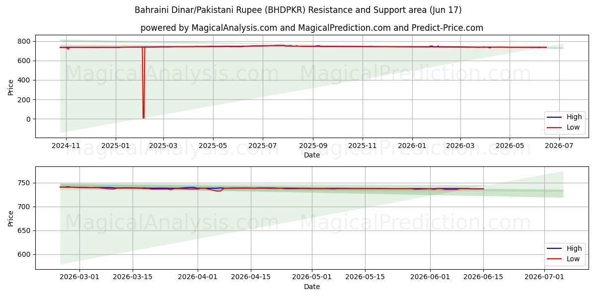Click the '650' price tick label
Viewport: 596px width, 298px height.
pos(25,230)
